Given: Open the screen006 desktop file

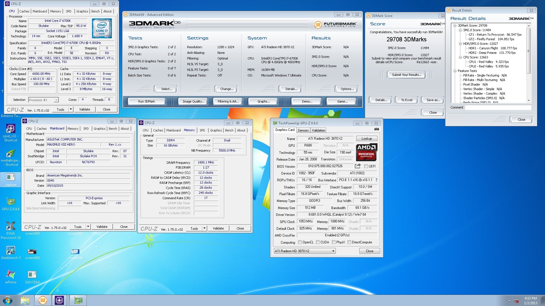Looking at the screenshot, I should point(75,254).
